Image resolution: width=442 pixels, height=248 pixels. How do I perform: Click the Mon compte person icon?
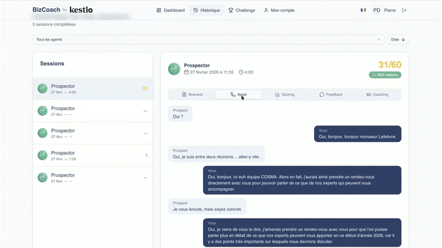(266, 10)
